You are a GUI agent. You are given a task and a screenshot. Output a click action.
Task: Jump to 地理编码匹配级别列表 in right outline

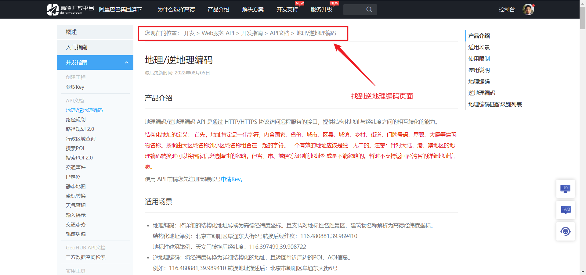495,104
